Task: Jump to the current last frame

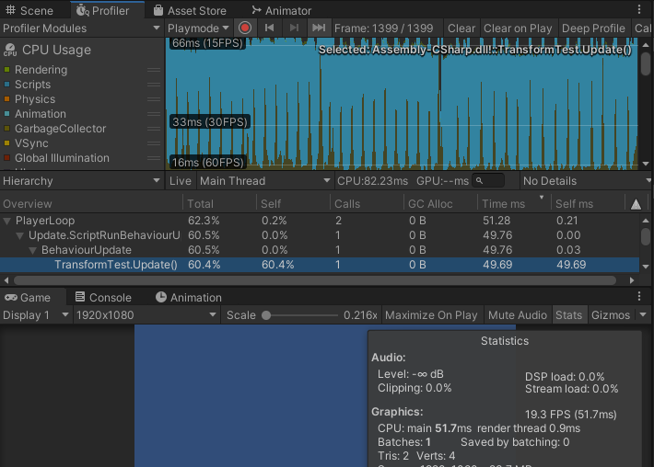Action: tap(319, 28)
